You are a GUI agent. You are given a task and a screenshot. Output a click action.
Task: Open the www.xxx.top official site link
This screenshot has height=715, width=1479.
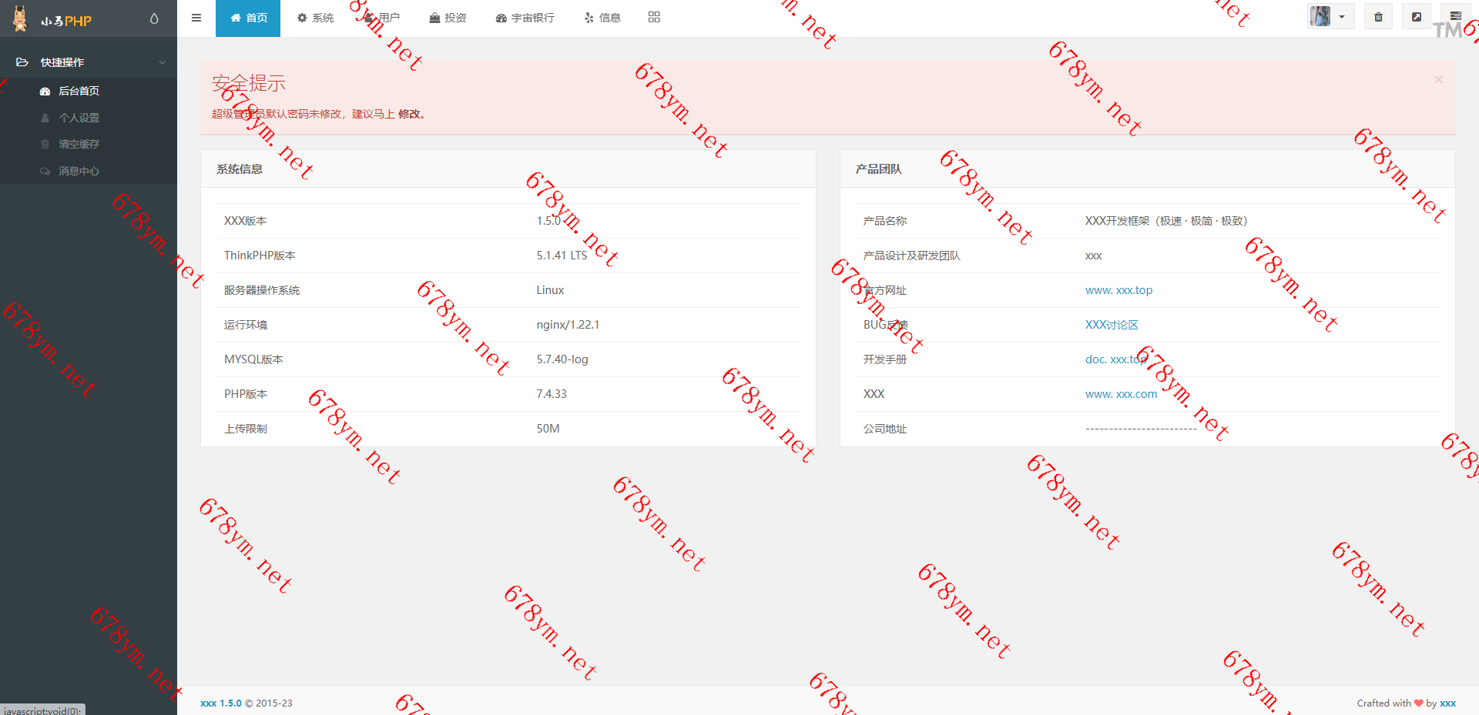(x=1118, y=290)
